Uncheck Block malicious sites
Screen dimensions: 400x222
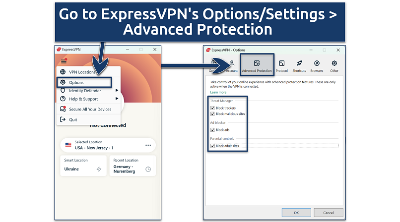point(213,114)
